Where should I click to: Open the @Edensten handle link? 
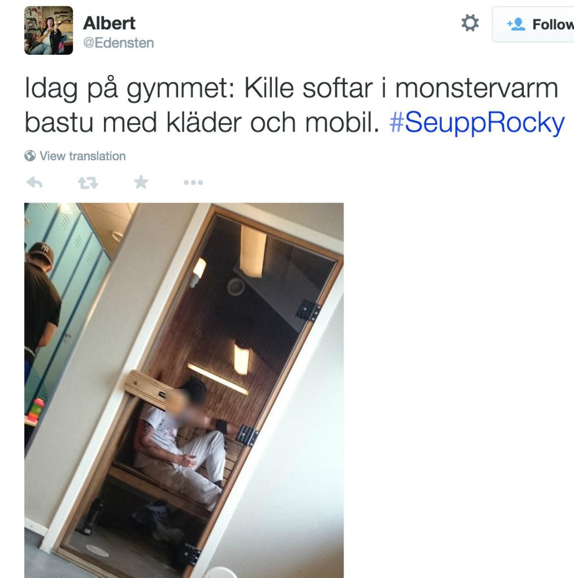[119, 43]
